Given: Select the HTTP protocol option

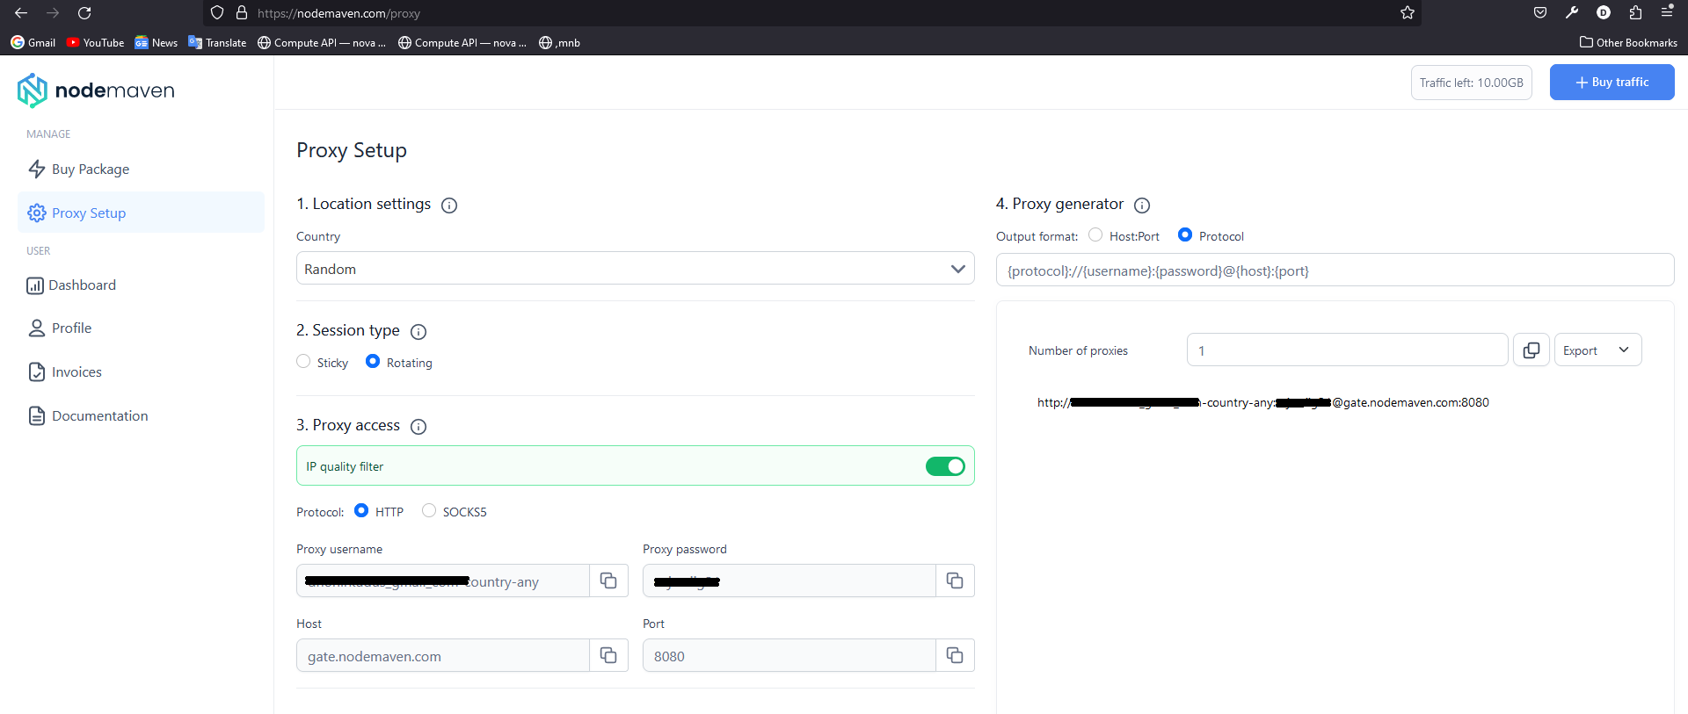Looking at the screenshot, I should pos(361,511).
